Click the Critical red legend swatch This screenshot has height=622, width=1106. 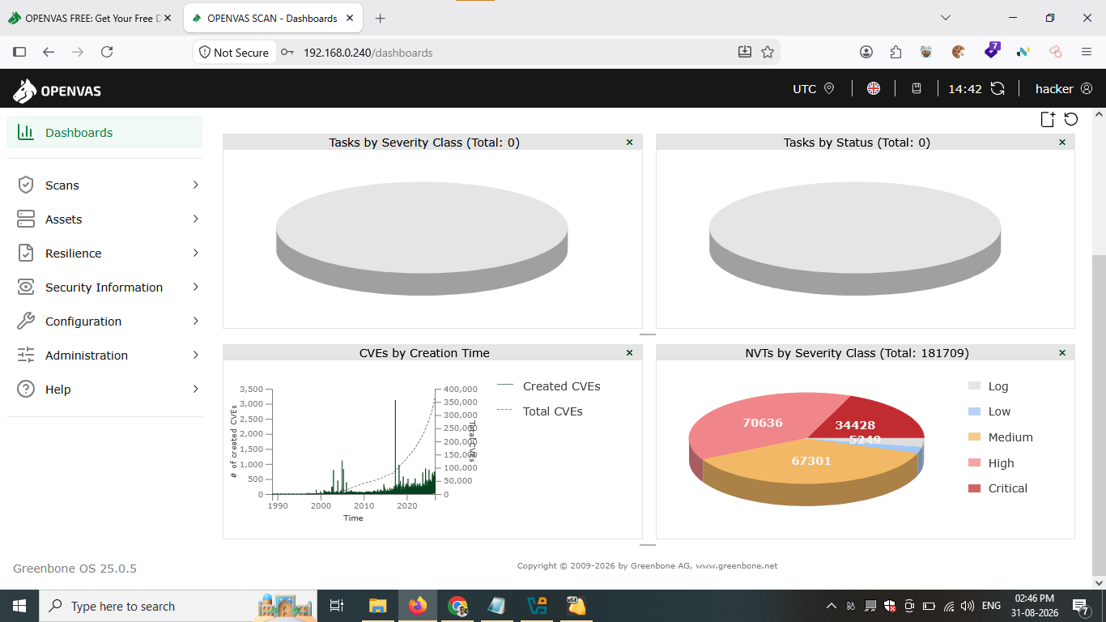pos(974,488)
